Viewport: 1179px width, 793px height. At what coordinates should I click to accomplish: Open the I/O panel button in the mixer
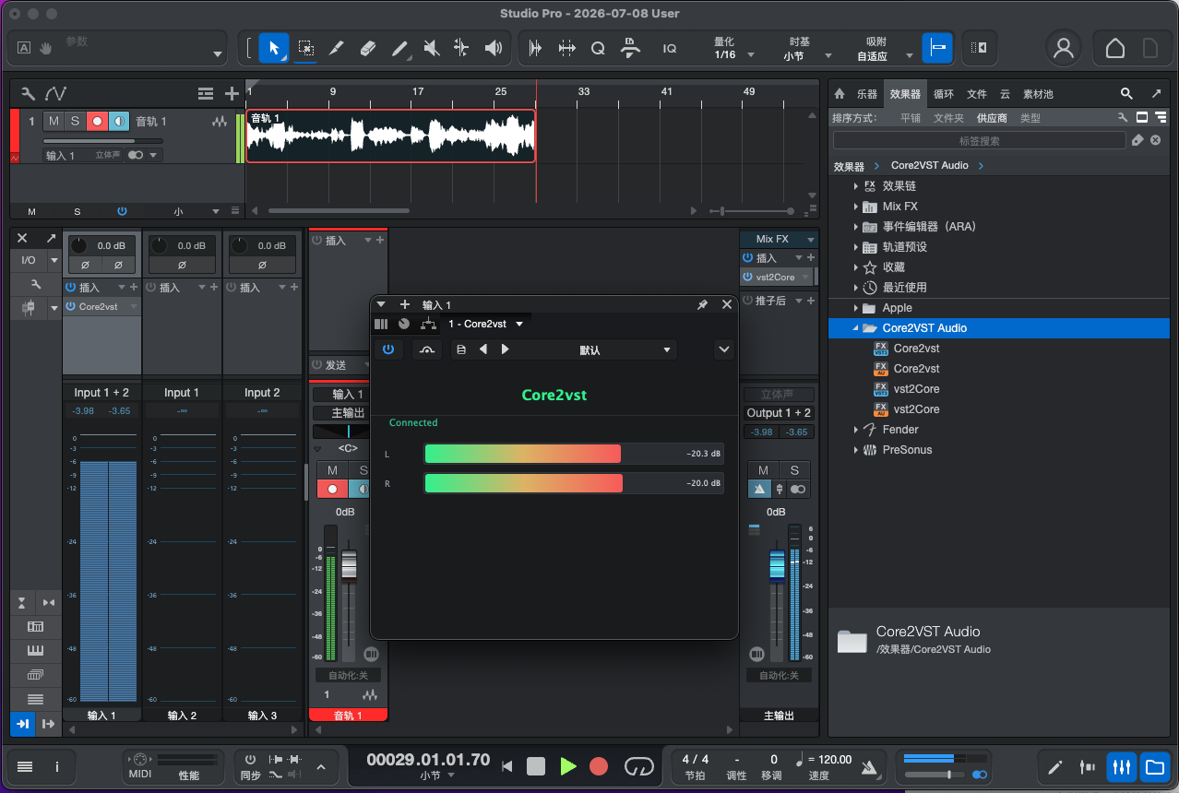coord(29,261)
